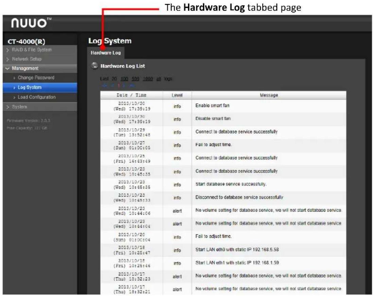Click the Level column header
This screenshot has width=373, height=296.
(177, 95)
